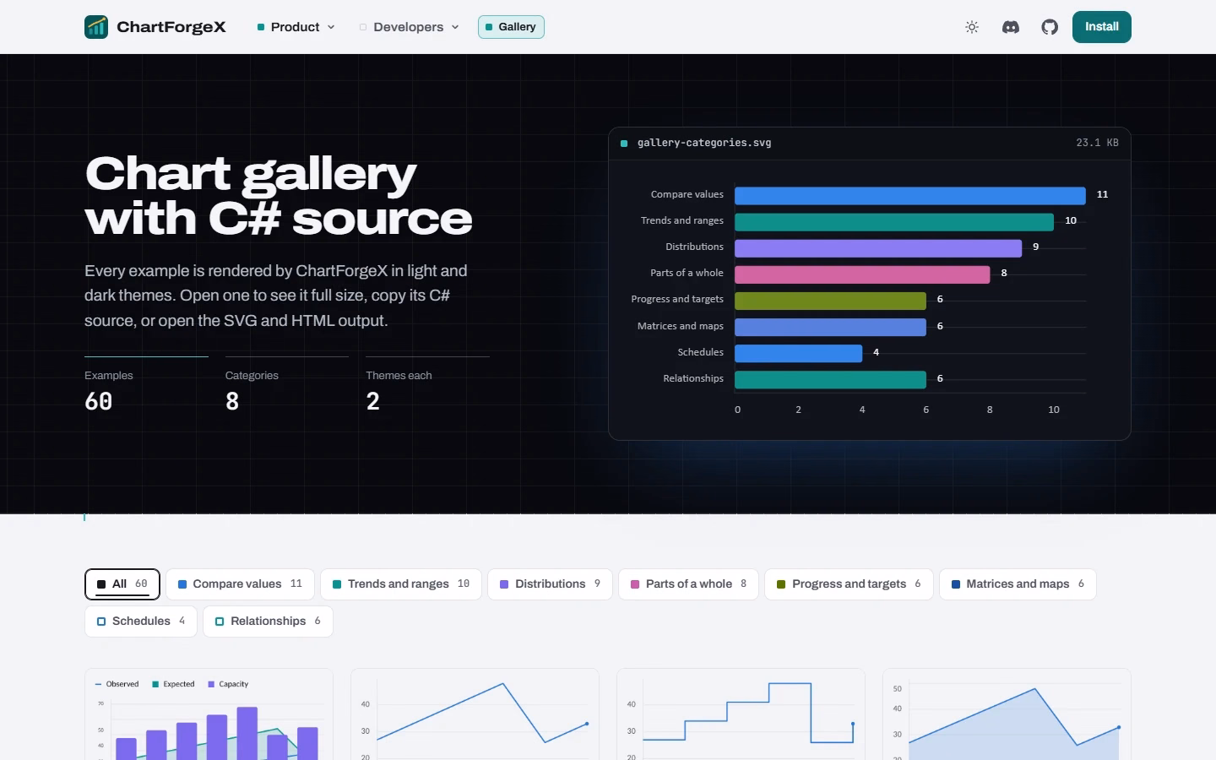Filter by Schedules category

(141, 622)
